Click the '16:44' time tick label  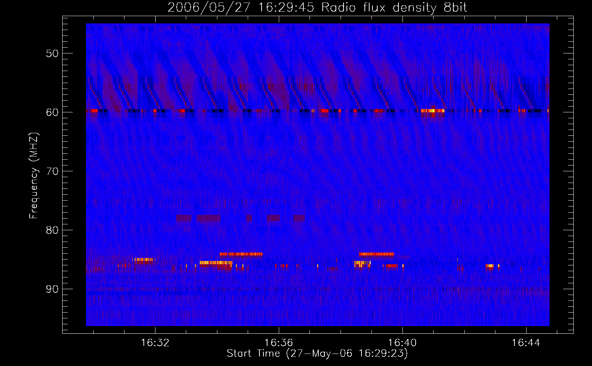click(x=526, y=343)
